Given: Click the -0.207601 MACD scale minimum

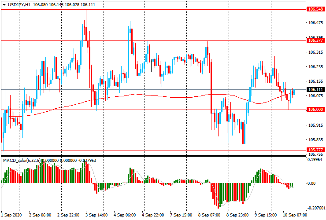Looking at the screenshot, I should [316, 208].
